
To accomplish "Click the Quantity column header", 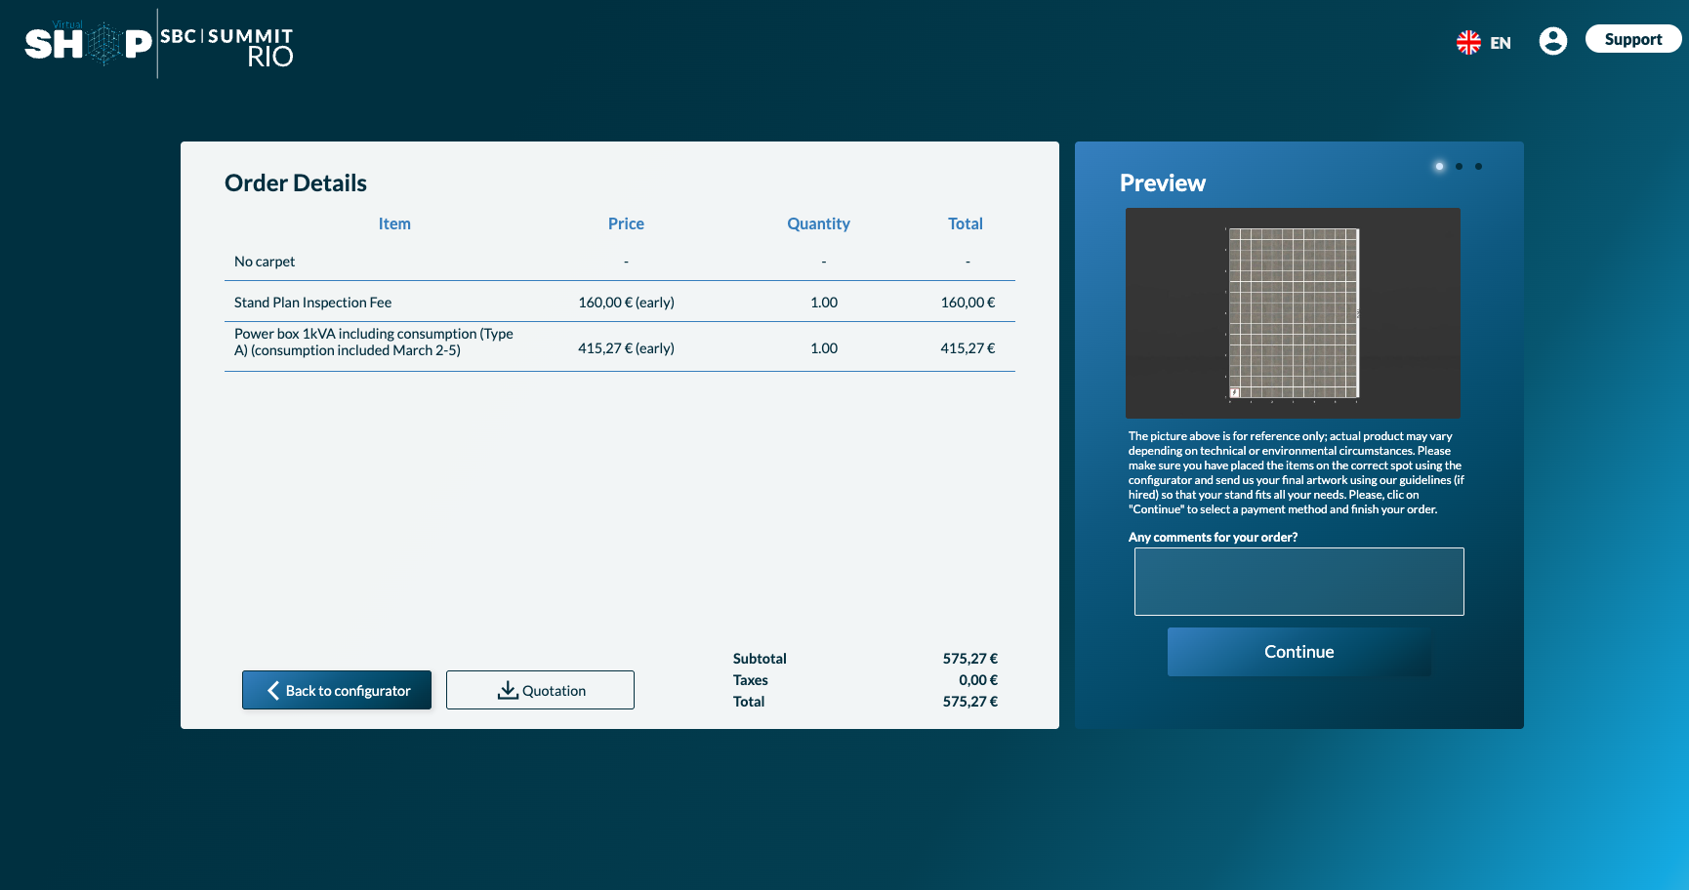I will click(x=818, y=223).
